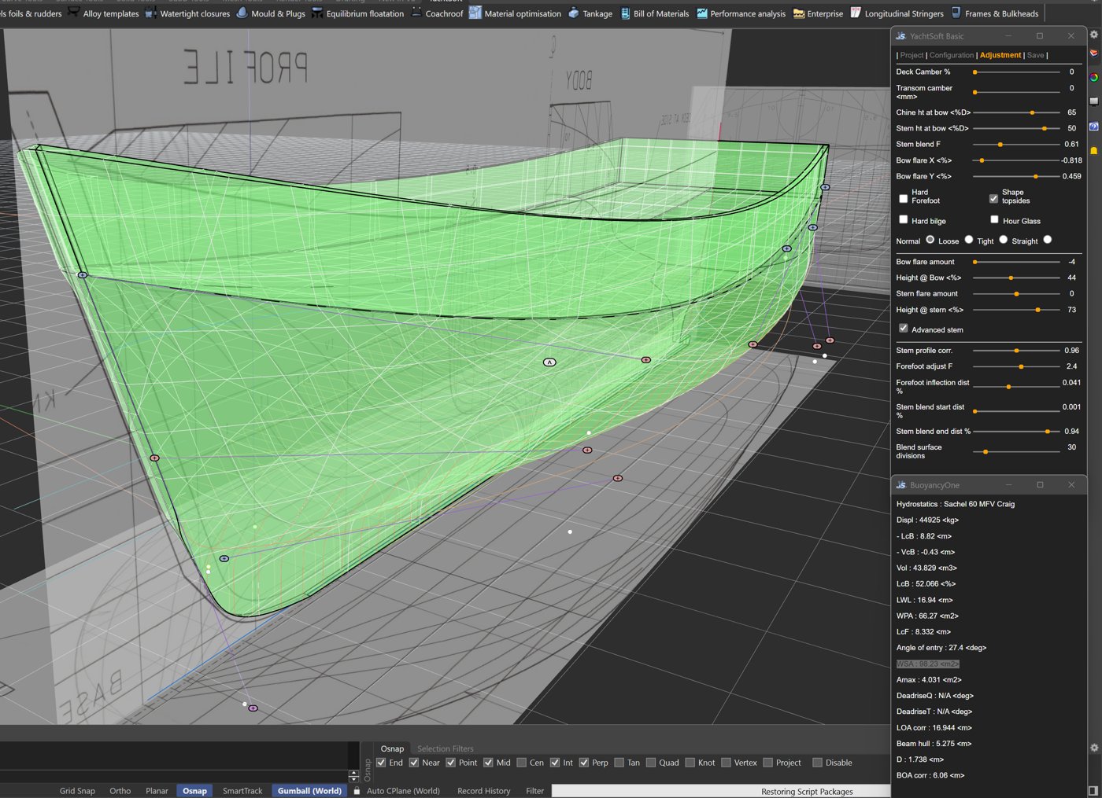Screen dimensions: 1102x798
Task: Adjust the Deck Camber % slider
Action: click(x=1016, y=72)
